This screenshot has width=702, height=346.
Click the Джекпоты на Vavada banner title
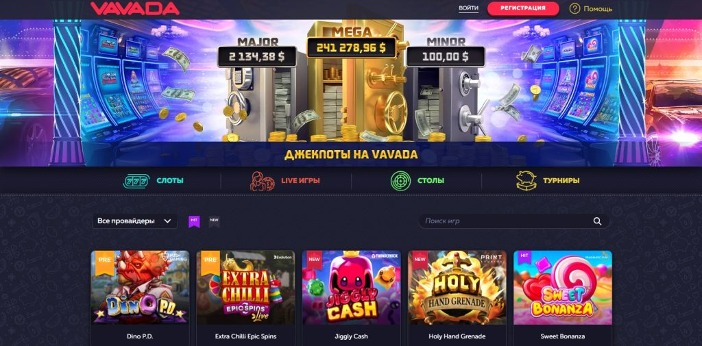click(x=351, y=155)
